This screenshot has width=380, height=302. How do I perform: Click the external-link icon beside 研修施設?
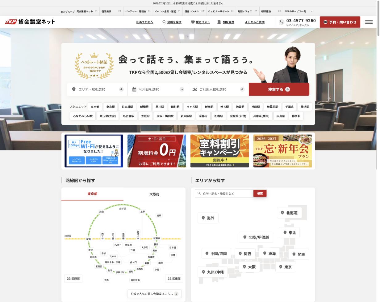[279, 11]
